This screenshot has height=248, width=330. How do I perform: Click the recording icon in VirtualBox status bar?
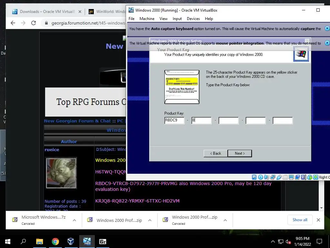(297, 177)
